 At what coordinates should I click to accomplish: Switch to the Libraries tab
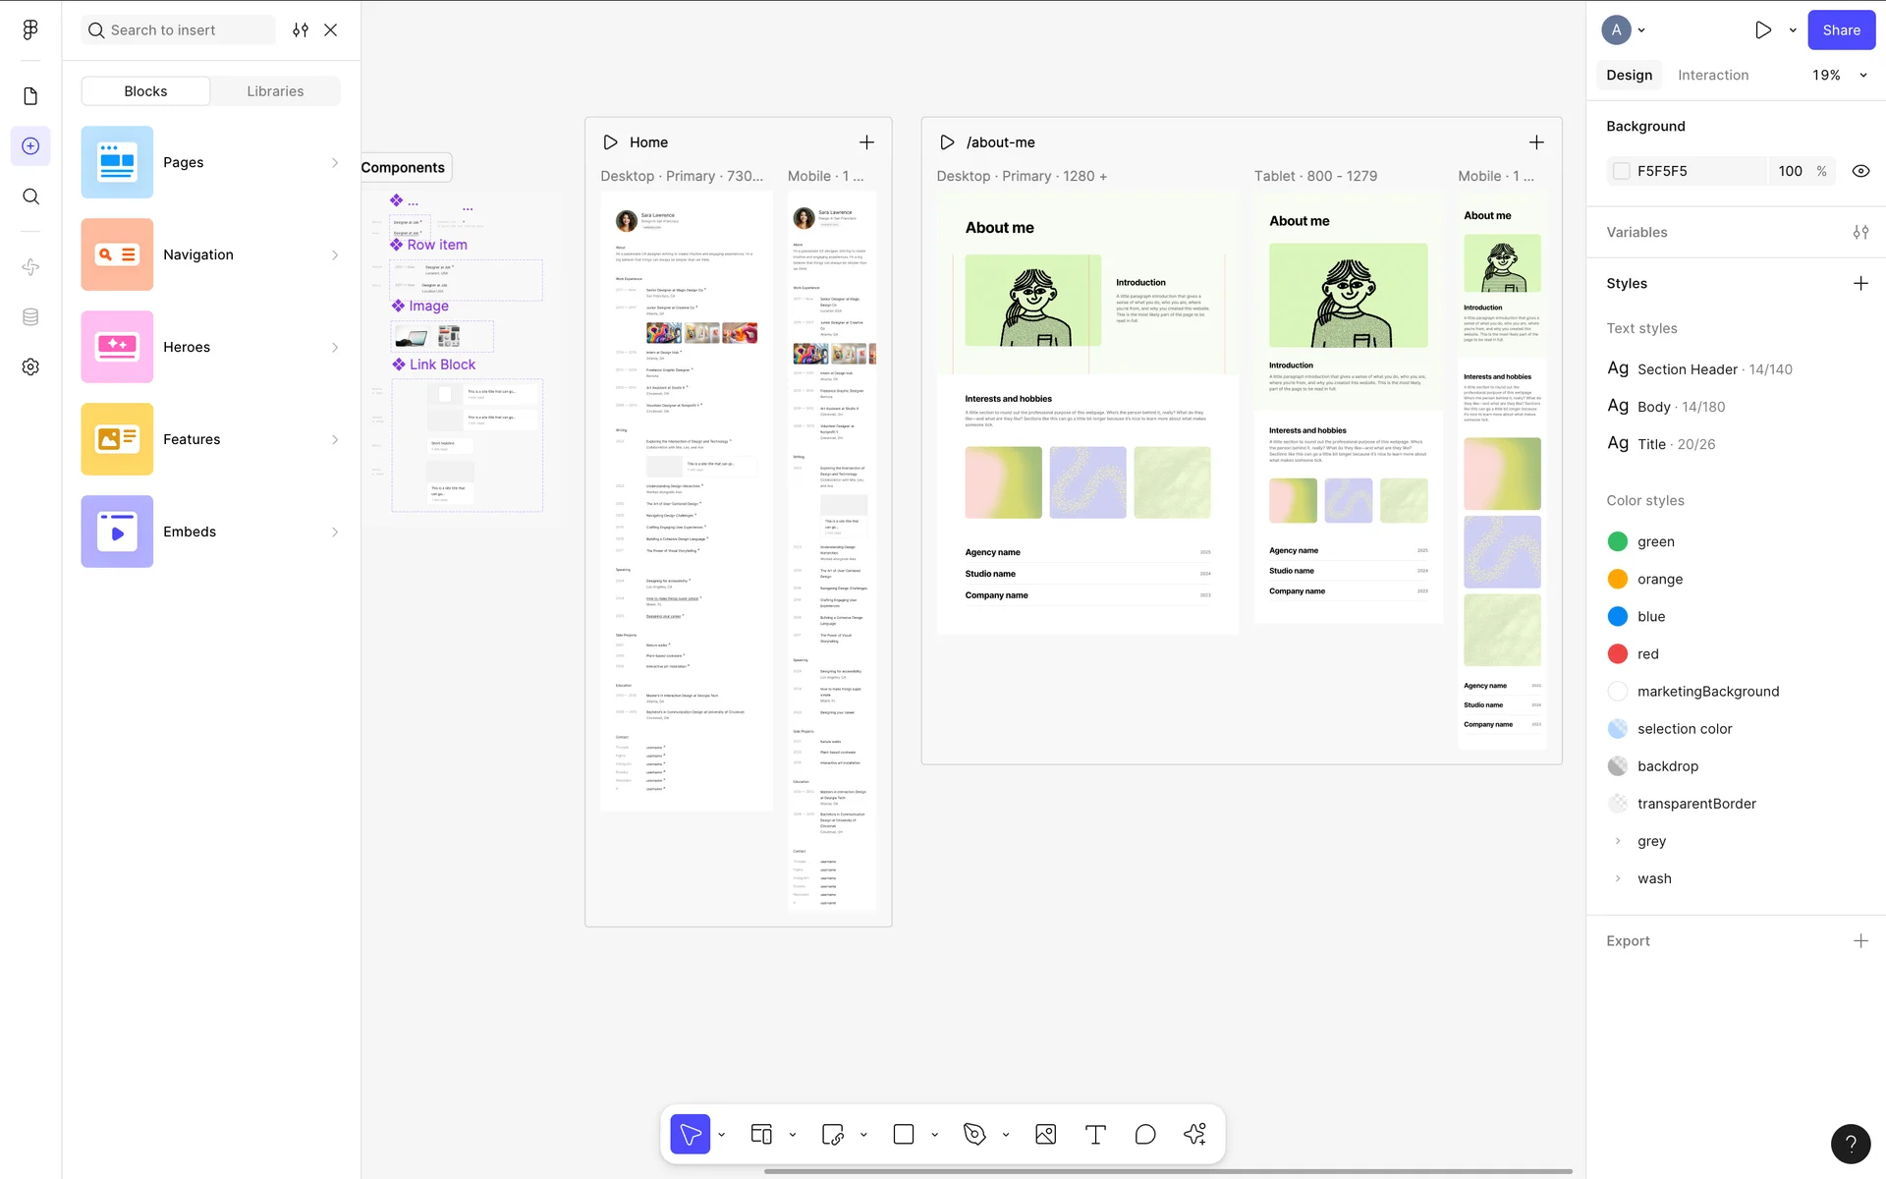(x=275, y=91)
